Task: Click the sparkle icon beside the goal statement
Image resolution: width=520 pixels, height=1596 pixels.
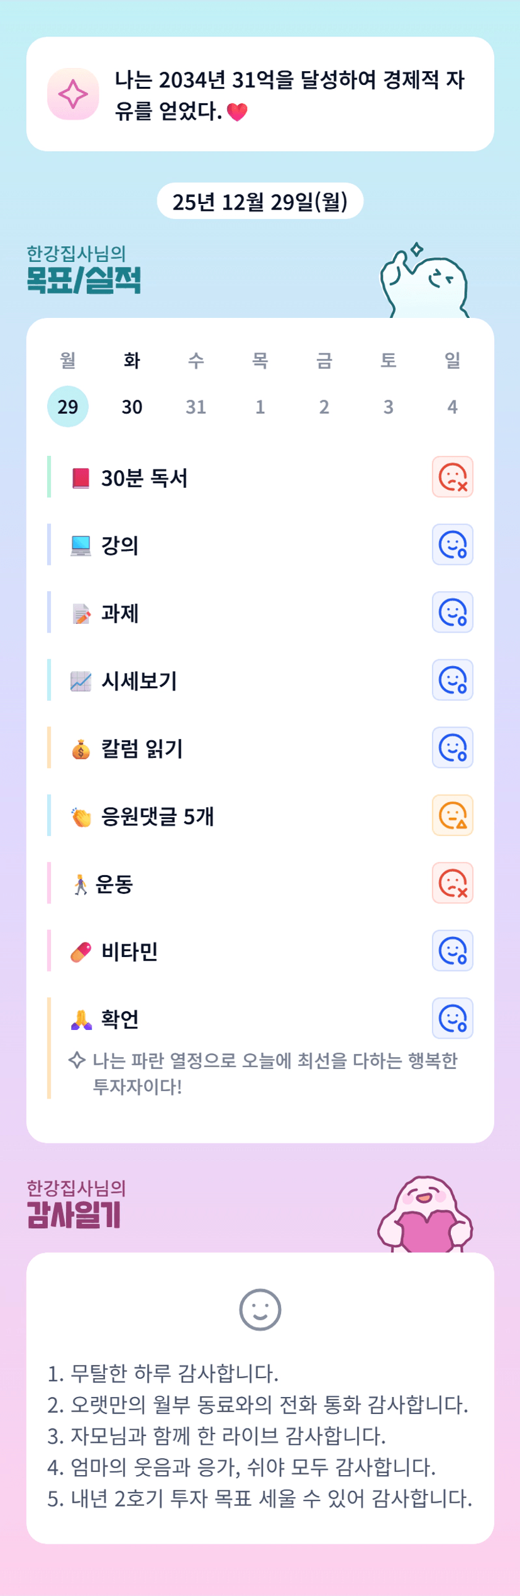Action: click(73, 94)
